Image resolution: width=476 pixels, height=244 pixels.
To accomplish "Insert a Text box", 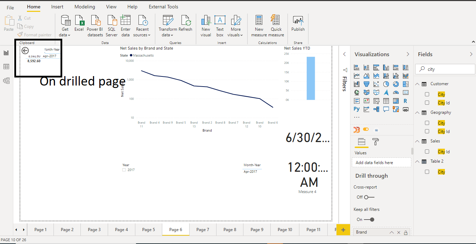I will click(x=220, y=26).
